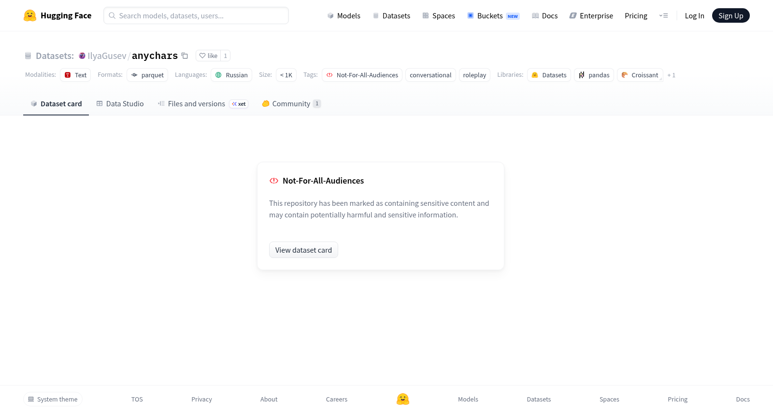773x416 pixels.
Task: Like the dataset with heart button
Action: [x=208, y=56]
